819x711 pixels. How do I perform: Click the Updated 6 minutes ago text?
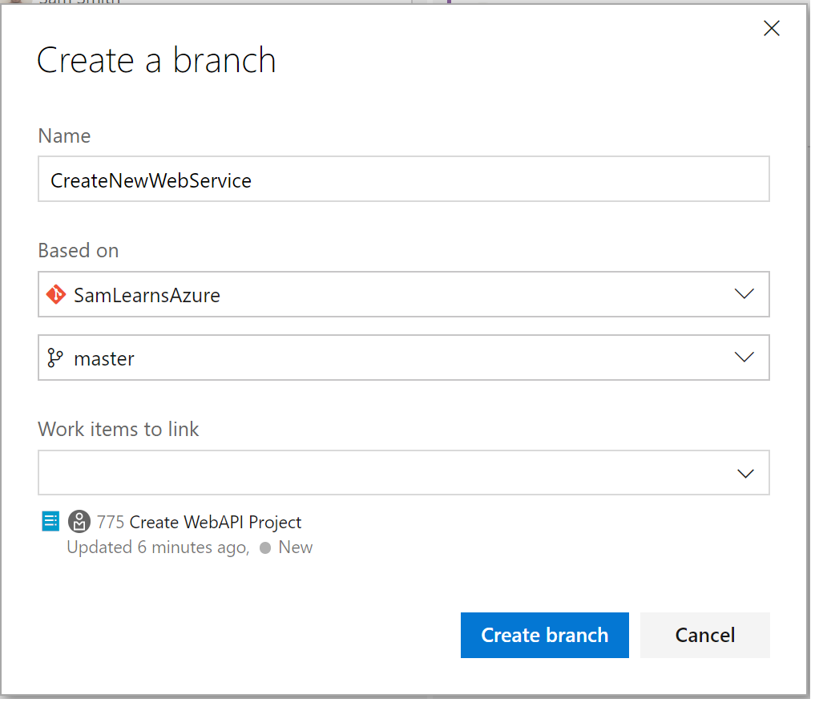[157, 548]
